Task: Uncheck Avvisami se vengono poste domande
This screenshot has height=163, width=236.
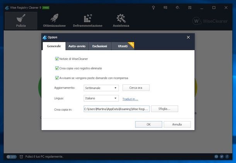Action: 57,78
